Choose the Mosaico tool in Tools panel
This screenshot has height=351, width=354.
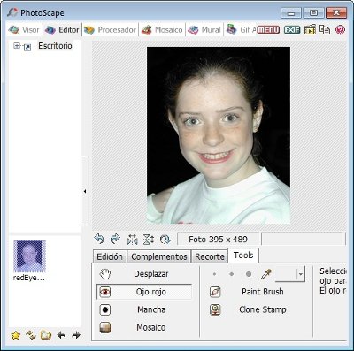coord(144,327)
